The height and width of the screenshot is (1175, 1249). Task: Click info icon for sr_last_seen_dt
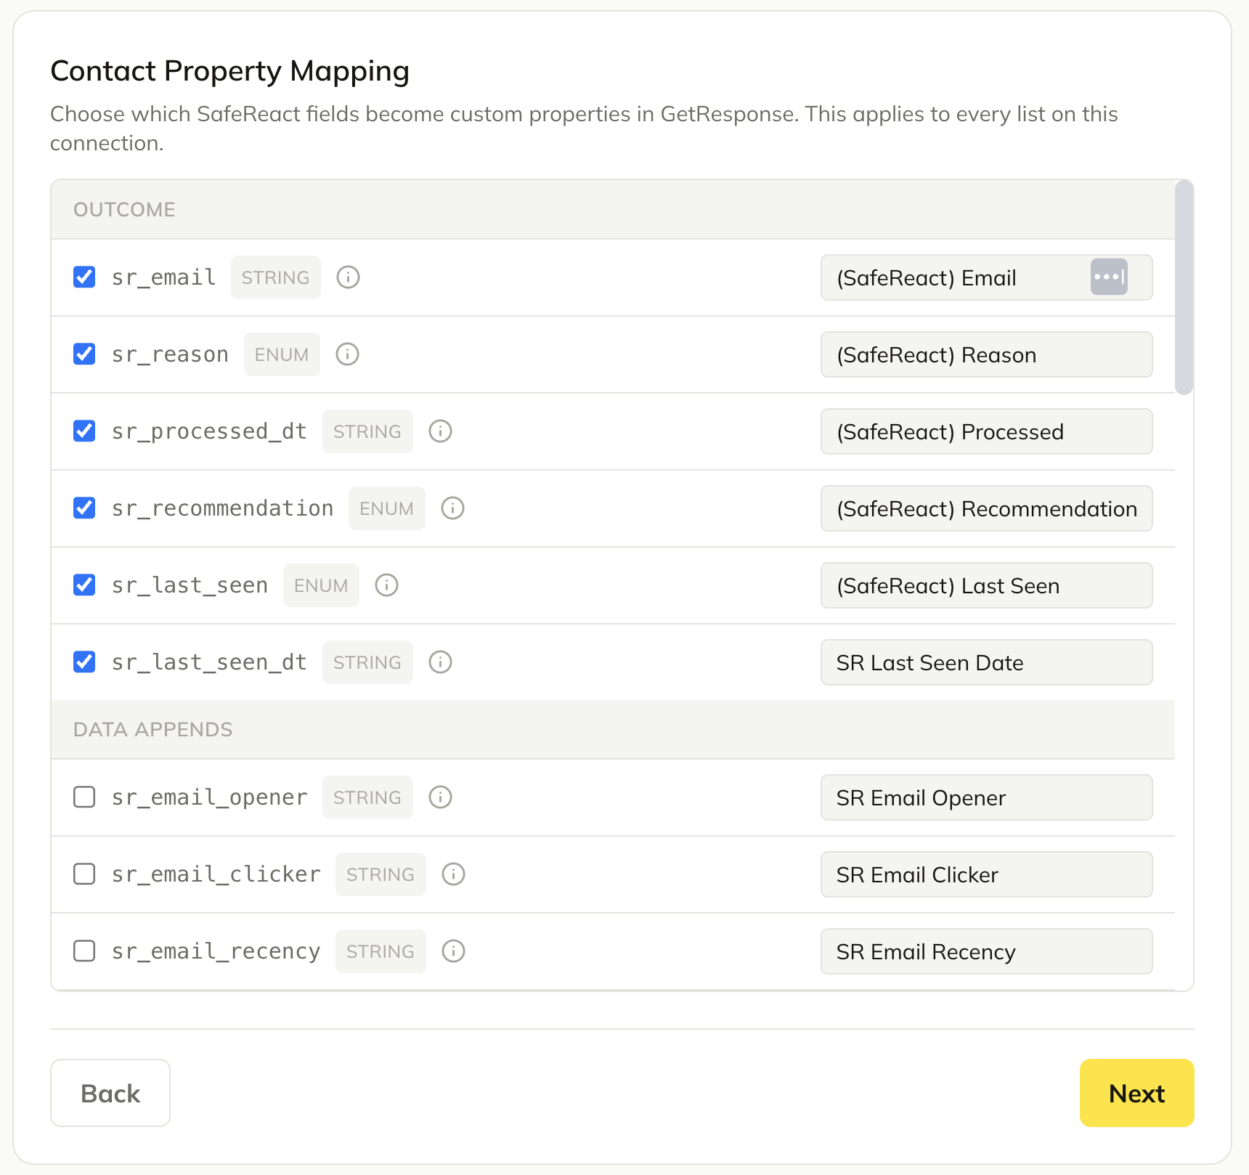click(x=440, y=662)
